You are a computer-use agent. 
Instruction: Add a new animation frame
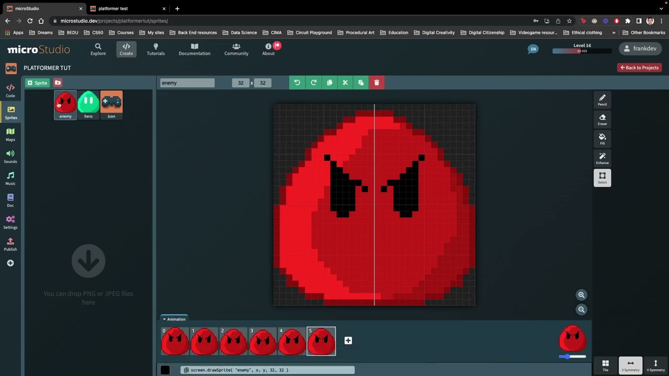pyautogui.click(x=348, y=340)
